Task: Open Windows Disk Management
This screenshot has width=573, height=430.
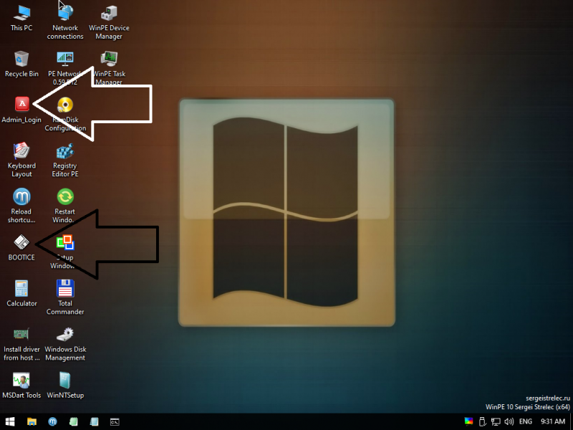Action: [x=65, y=344]
